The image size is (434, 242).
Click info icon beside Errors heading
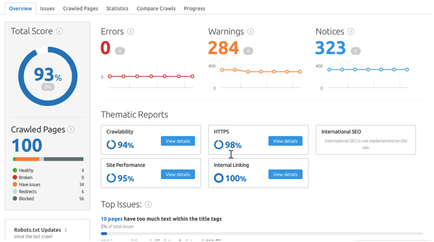point(130,32)
